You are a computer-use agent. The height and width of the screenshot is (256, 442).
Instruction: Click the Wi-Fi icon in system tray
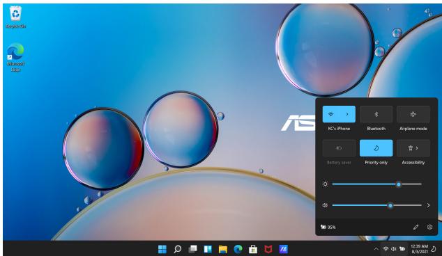click(386, 249)
